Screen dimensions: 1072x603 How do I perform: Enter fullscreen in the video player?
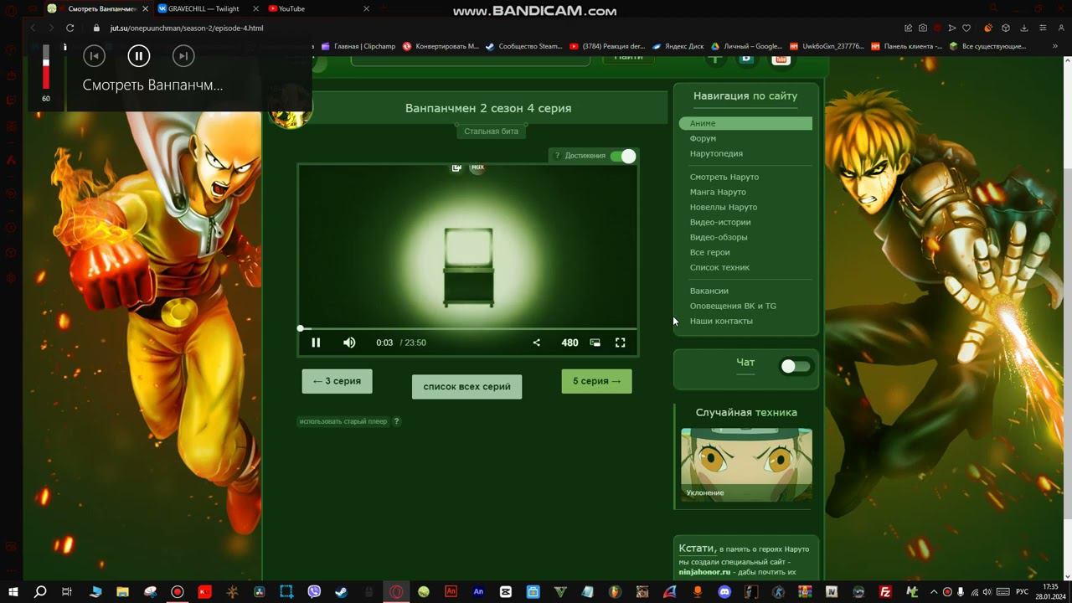[621, 343]
